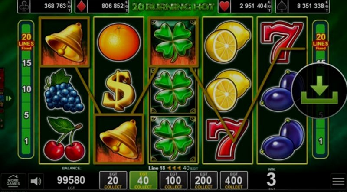
Task: Choose the 40 EGT collect bet button
Action: 144,180
